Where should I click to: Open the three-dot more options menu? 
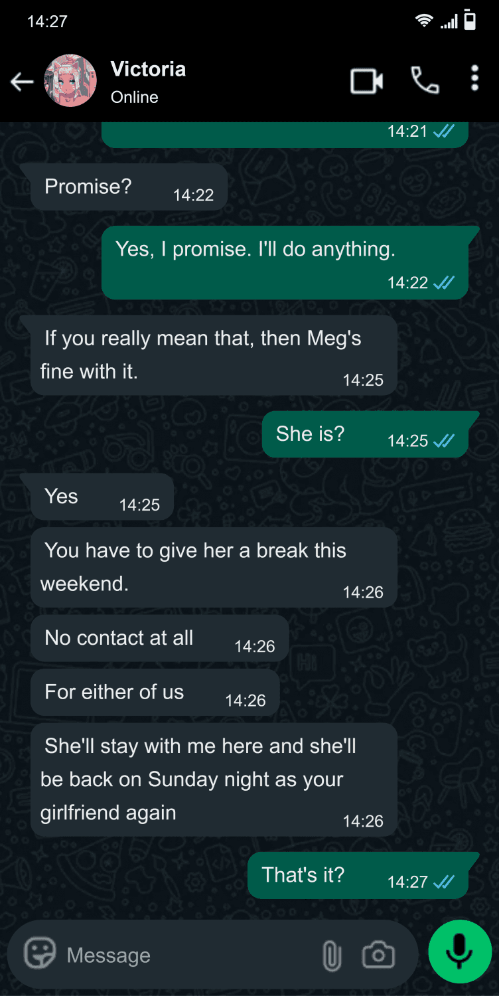474,78
